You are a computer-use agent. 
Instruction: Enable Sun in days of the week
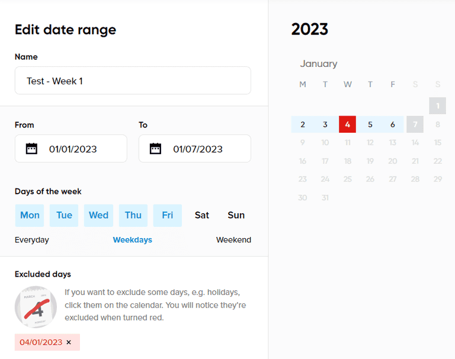236,215
